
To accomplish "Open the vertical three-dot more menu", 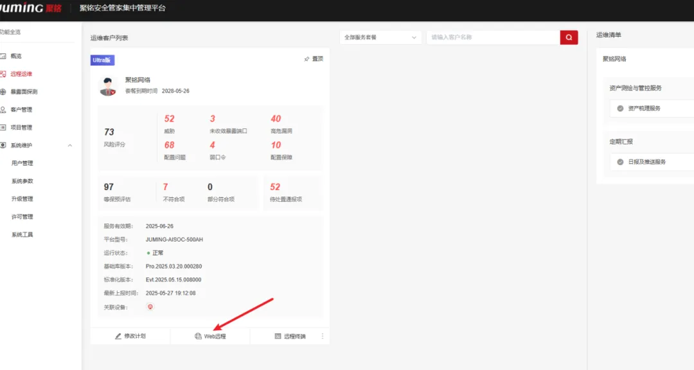I will 323,336.
